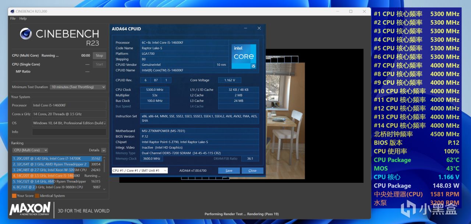The height and width of the screenshot is (224, 471).
Task: Click the CPU Package 148.03 W overlay row
Action: [x=417, y=186]
